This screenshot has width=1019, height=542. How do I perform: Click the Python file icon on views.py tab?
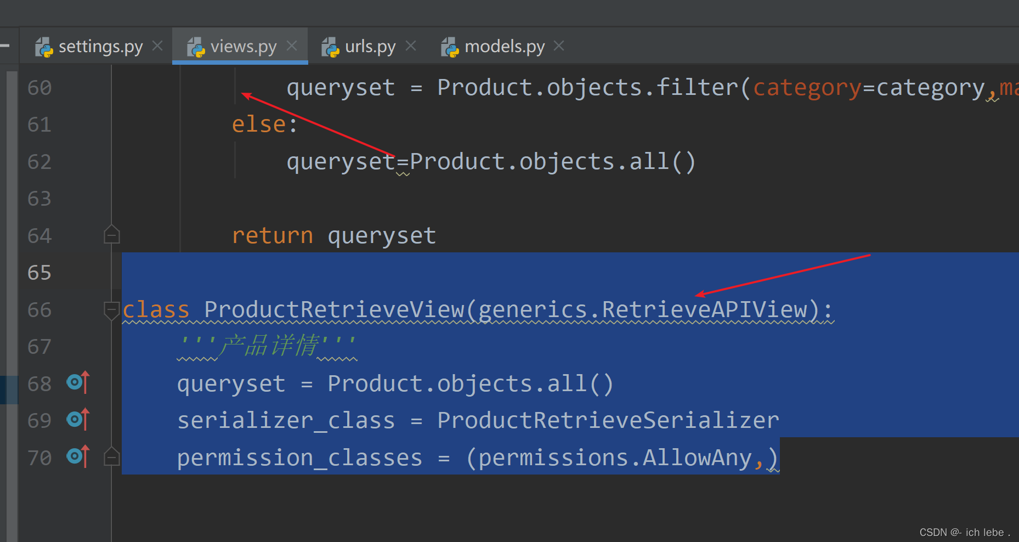(196, 47)
